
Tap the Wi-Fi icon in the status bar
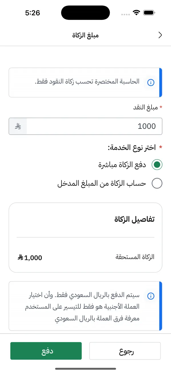tap(136, 12)
